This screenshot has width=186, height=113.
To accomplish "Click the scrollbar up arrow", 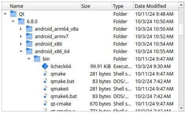I will (x=181, y=5).
